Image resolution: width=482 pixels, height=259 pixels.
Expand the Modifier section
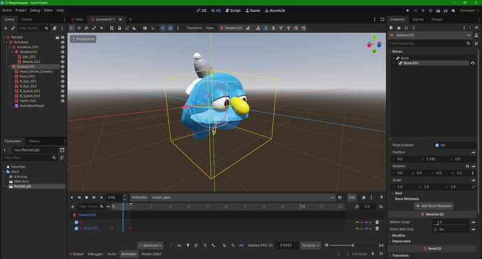(399, 235)
